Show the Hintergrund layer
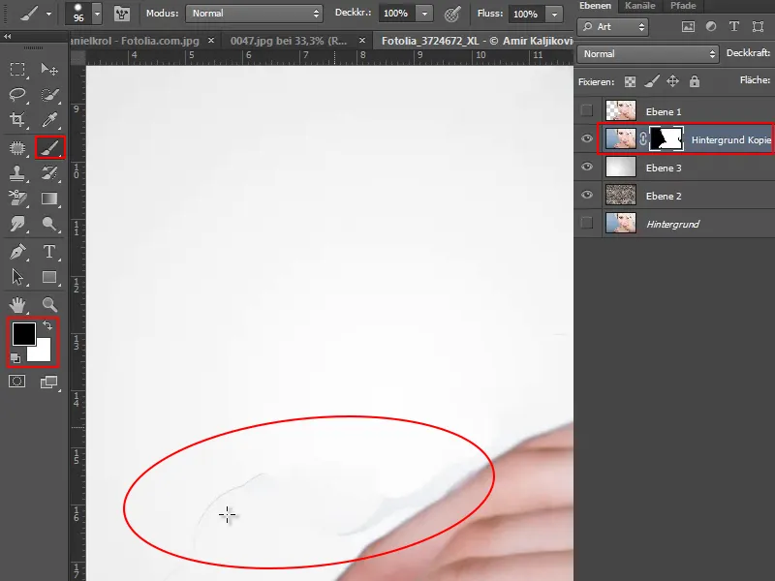Image resolution: width=775 pixels, height=581 pixels. (x=587, y=224)
